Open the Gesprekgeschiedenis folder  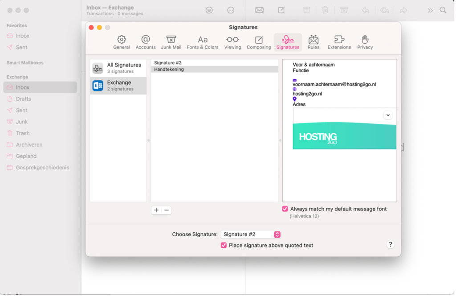tap(40, 168)
